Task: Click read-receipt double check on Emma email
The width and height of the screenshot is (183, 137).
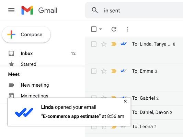Action: pyautogui.click(x=124, y=71)
